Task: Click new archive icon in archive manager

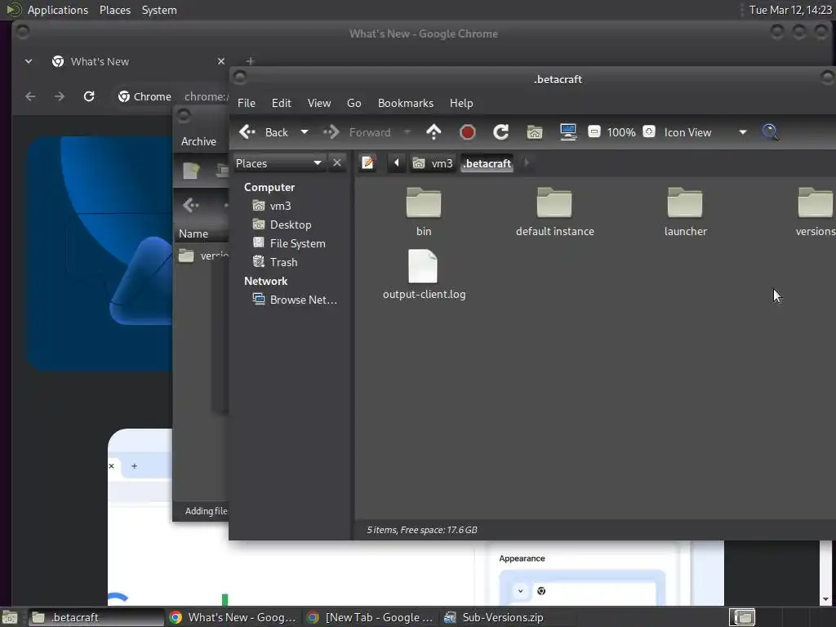Action: pos(191,171)
